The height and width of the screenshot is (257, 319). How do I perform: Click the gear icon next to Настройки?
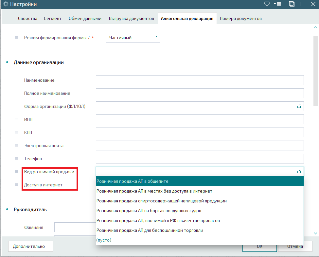(x=6, y=4)
